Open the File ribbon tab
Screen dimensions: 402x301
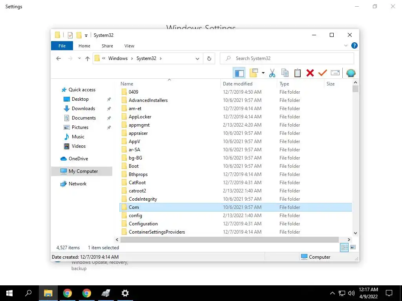62,46
